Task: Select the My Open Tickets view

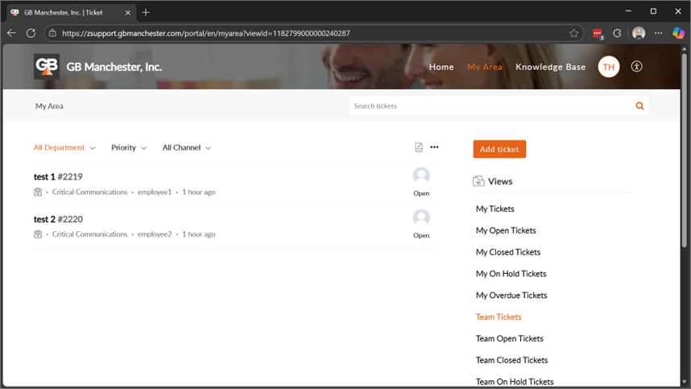Action: pyautogui.click(x=506, y=230)
